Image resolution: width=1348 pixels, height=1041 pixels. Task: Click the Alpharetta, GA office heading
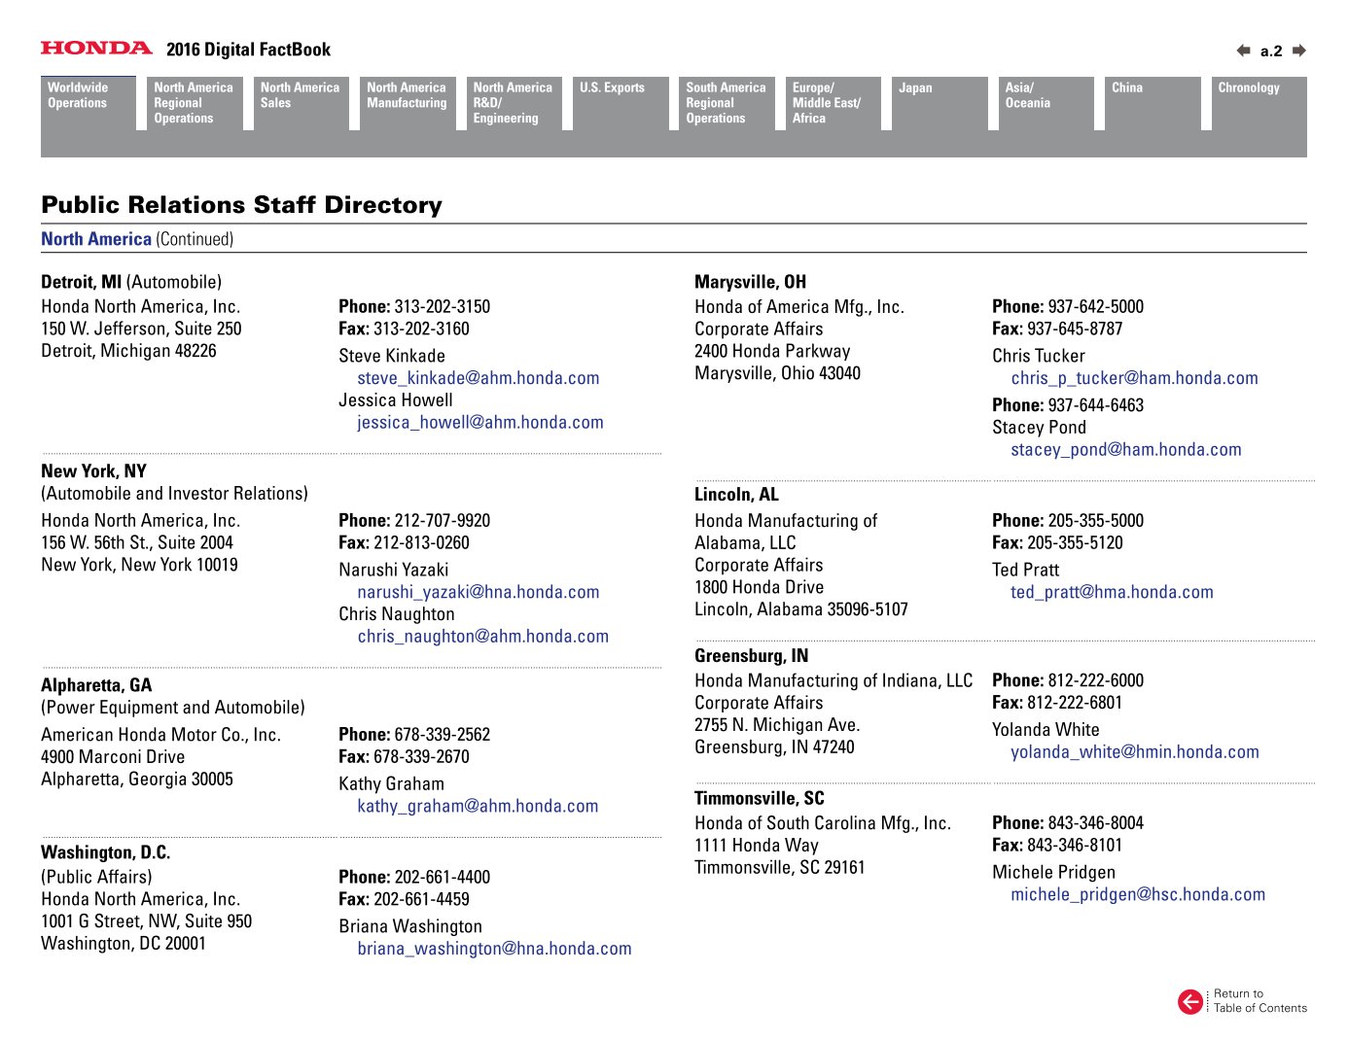pos(96,685)
